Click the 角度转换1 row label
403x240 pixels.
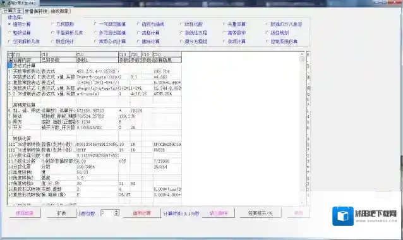click(27, 172)
